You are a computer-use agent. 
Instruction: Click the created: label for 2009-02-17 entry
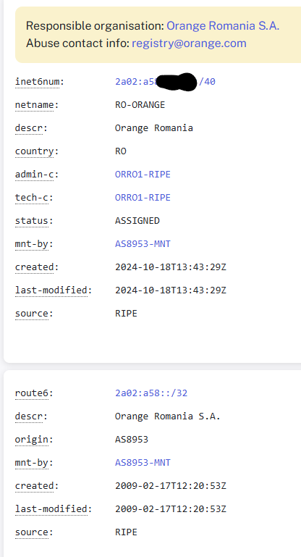tap(37, 486)
